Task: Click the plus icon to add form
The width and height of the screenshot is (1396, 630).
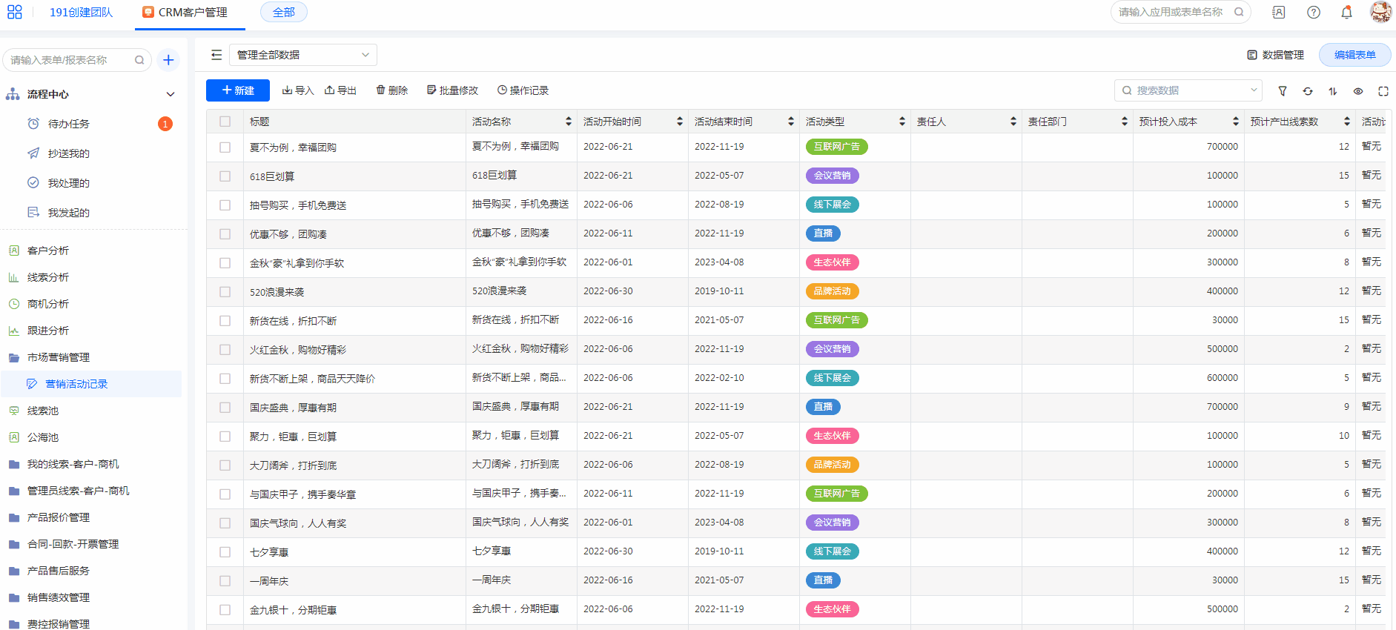Action: click(168, 60)
